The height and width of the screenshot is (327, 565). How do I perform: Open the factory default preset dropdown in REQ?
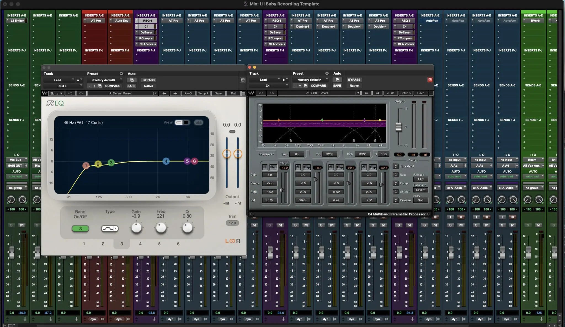[105, 80]
